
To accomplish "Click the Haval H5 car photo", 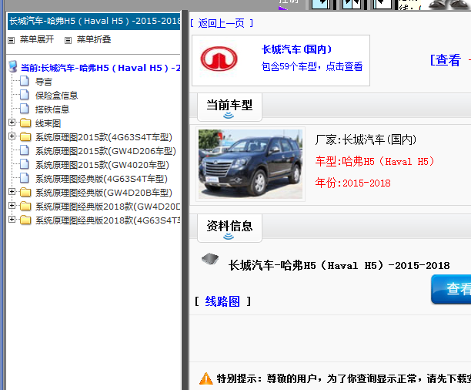I will coord(251,164).
